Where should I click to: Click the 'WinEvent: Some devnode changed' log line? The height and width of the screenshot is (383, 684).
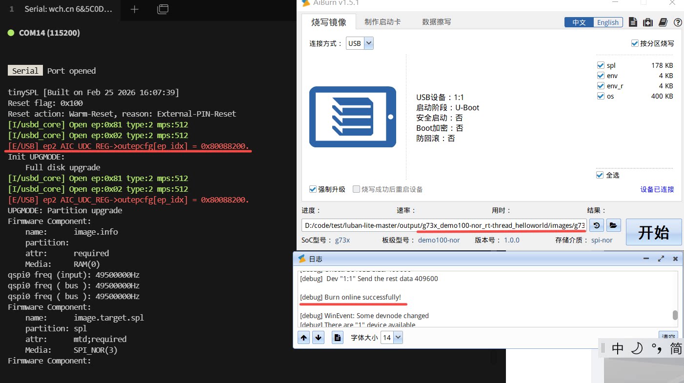tap(364, 316)
